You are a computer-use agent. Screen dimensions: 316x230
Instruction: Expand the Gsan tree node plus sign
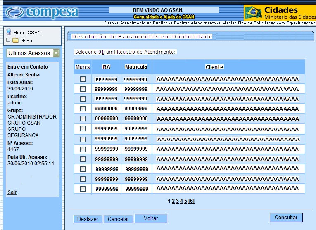point(8,40)
